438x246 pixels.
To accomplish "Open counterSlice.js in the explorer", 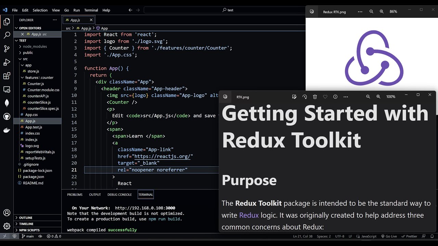I will coord(39,102).
